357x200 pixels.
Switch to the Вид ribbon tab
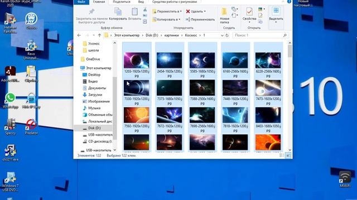pyautogui.click(x=141, y=2)
